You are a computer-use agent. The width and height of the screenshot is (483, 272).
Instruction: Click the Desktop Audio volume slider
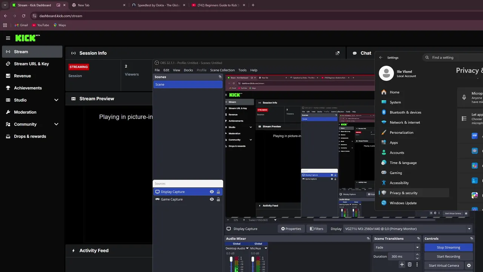tap(231, 264)
